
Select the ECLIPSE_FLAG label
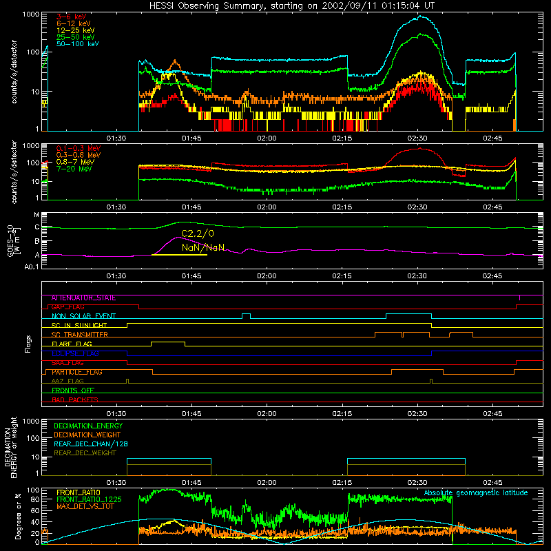75,353
